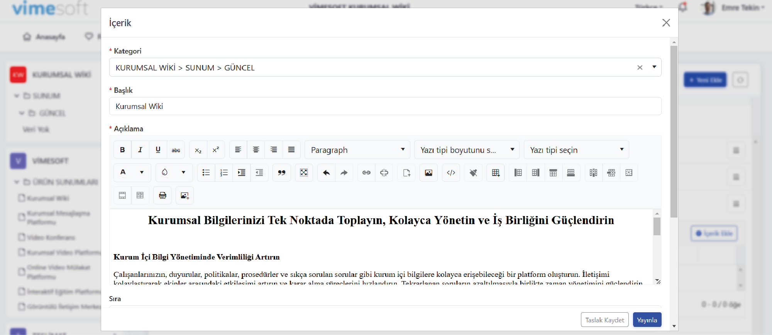Print the editor content
The height and width of the screenshot is (335, 772).
click(x=163, y=195)
